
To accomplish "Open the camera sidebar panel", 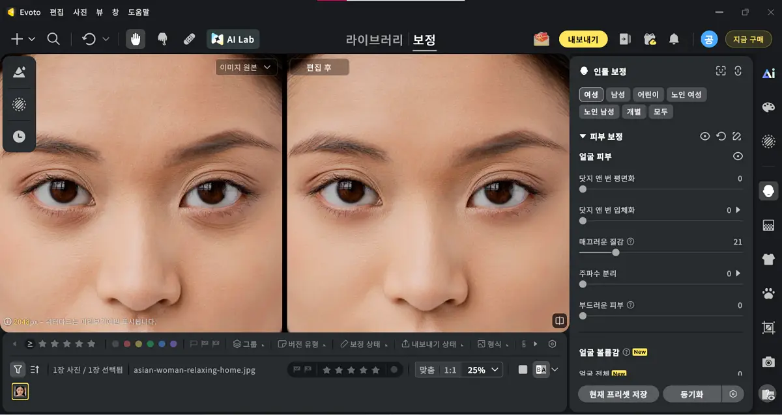I will [x=768, y=362].
